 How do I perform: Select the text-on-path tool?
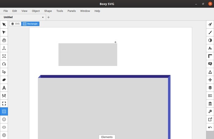click(x=4, y=96)
